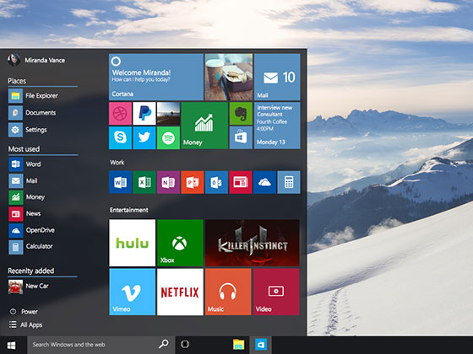Open the Mail tile showing 10
Image resolution: width=473 pixels, height=354 pixels.
click(x=277, y=77)
